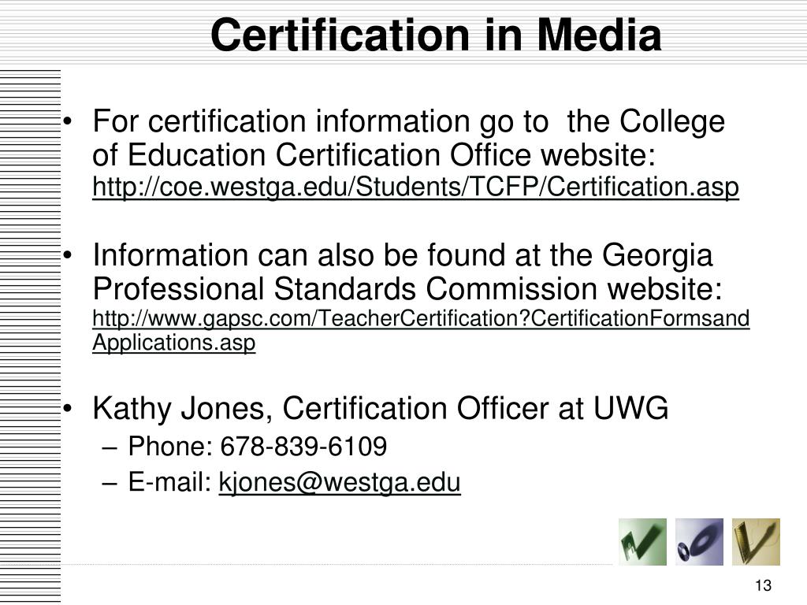Click the 'E-mail:' label
Screen dimensions: 807x605
point(170,483)
